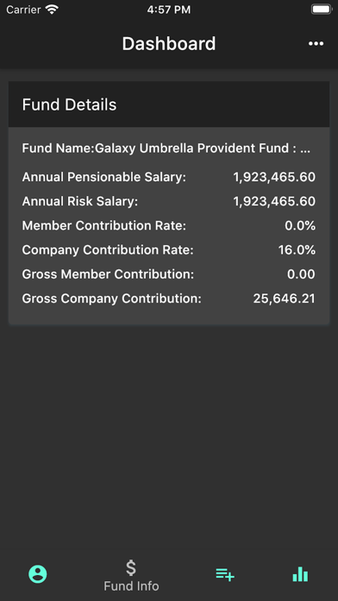The height and width of the screenshot is (601, 338).
Task: Select the Fund Details card header
Action: click(169, 104)
